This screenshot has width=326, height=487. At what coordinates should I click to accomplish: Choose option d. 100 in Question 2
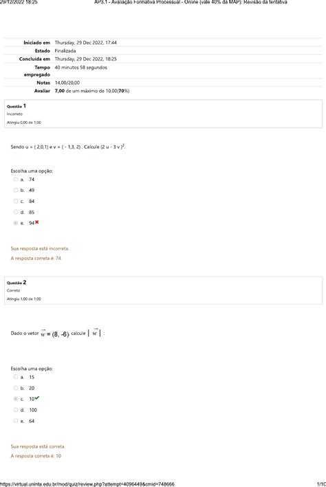pyautogui.click(x=16, y=410)
